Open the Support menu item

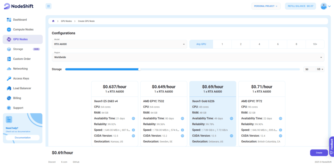18,108
